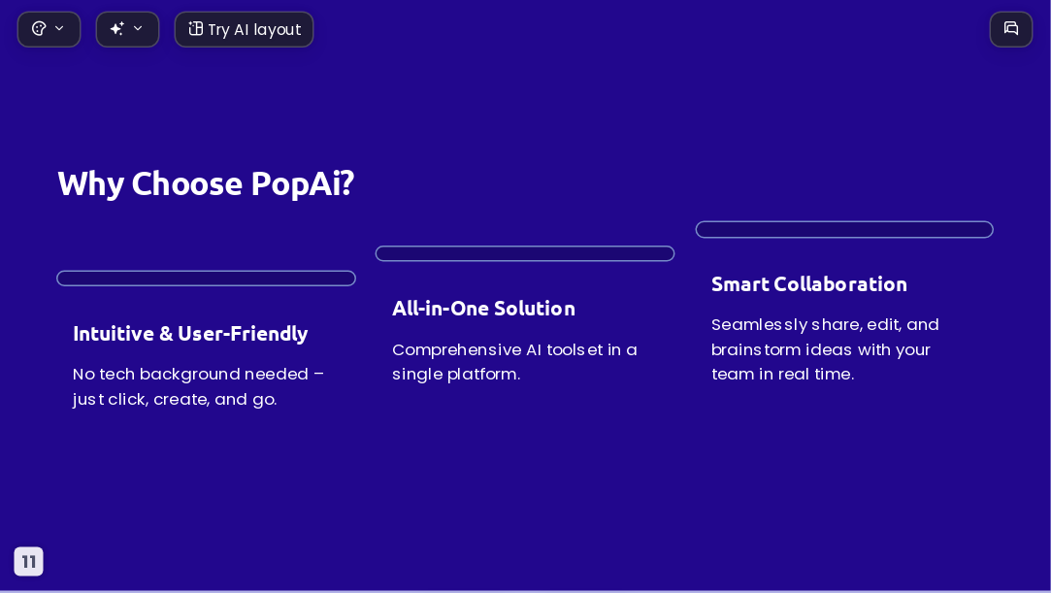
Task: Click the AI sparkle stars icon
Action: 117,28
